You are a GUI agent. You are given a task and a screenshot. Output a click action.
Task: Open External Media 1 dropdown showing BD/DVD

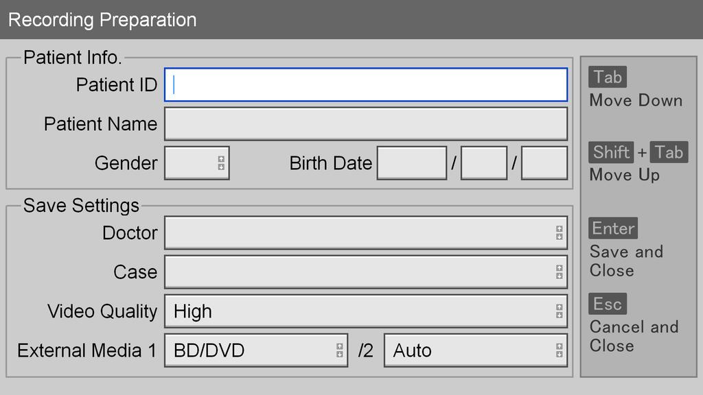pos(256,350)
